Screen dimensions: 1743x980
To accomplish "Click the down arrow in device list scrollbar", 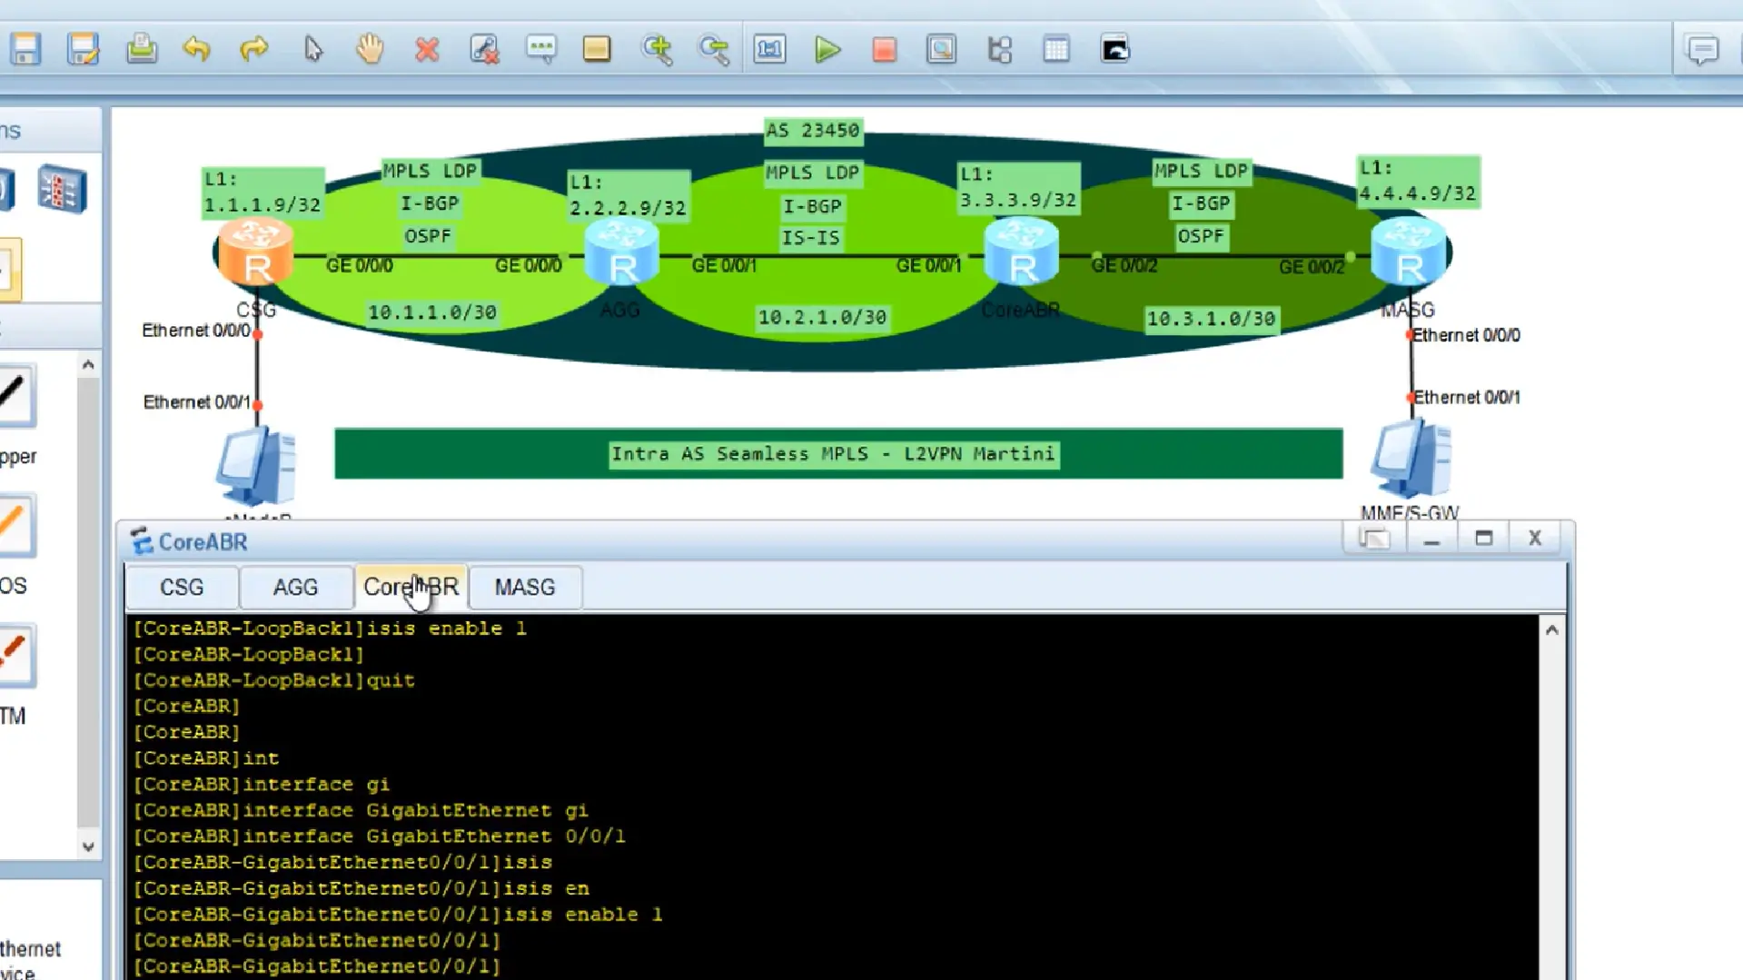I will (88, 846).
